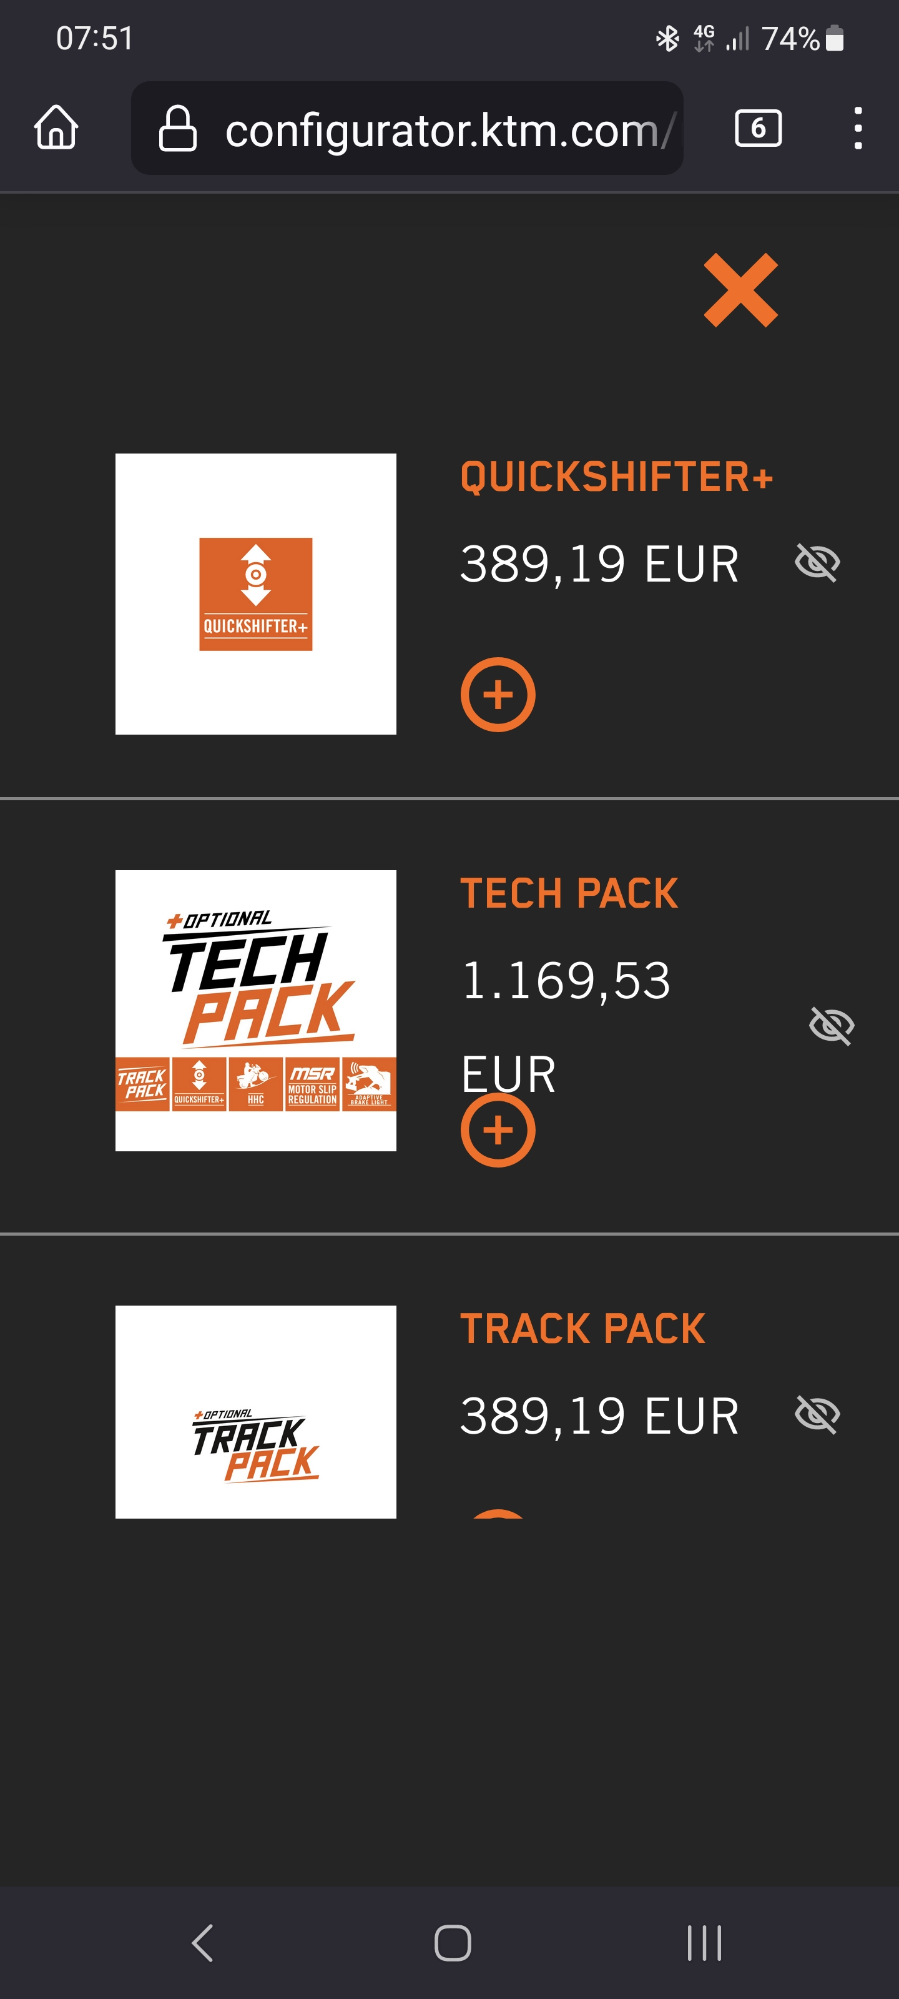Tap the Android home navigation button
The height and width of the screenshot is (1999, 899).
tap(453, 1943)
